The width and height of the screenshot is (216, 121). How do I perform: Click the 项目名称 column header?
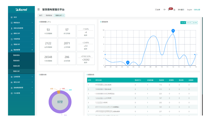[98, 80]
